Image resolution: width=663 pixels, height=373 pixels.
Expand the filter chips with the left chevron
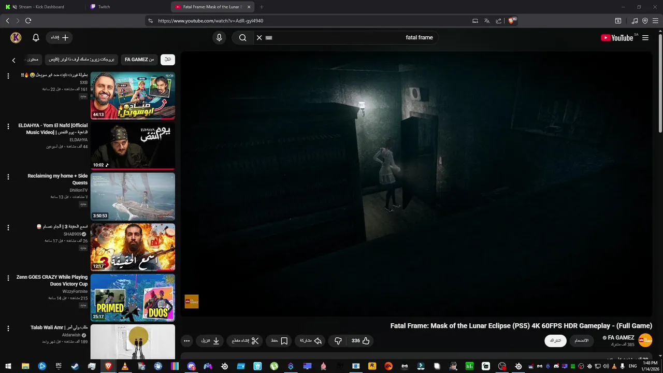tap(14, 60)
